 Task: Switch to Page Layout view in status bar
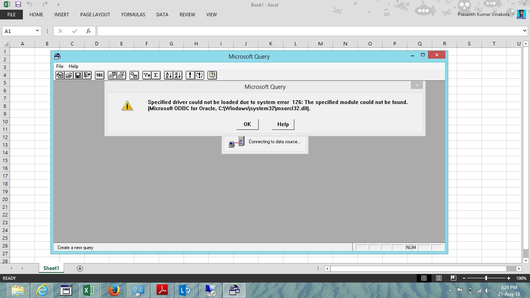(438, 278)
